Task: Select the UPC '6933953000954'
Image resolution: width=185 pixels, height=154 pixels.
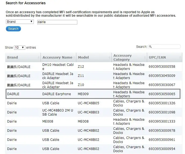Action: point(162,149)
